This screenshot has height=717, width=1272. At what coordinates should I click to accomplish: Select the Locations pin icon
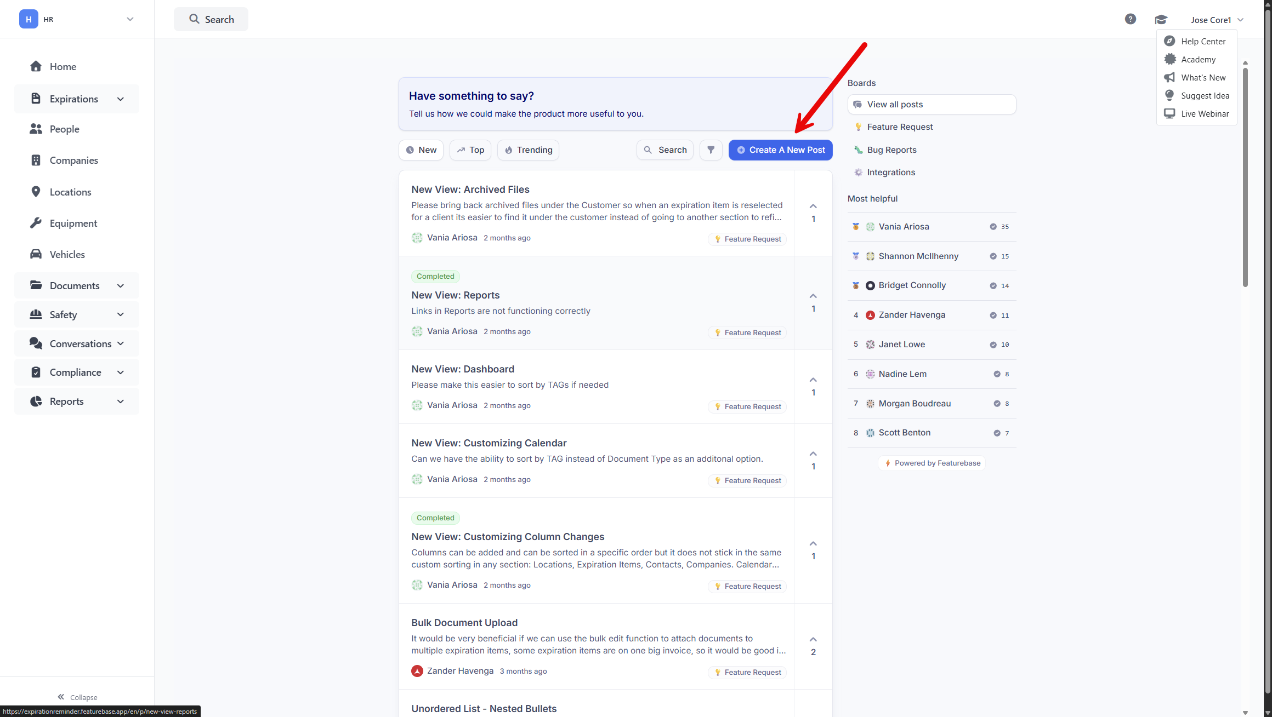(x=36, y=192)
